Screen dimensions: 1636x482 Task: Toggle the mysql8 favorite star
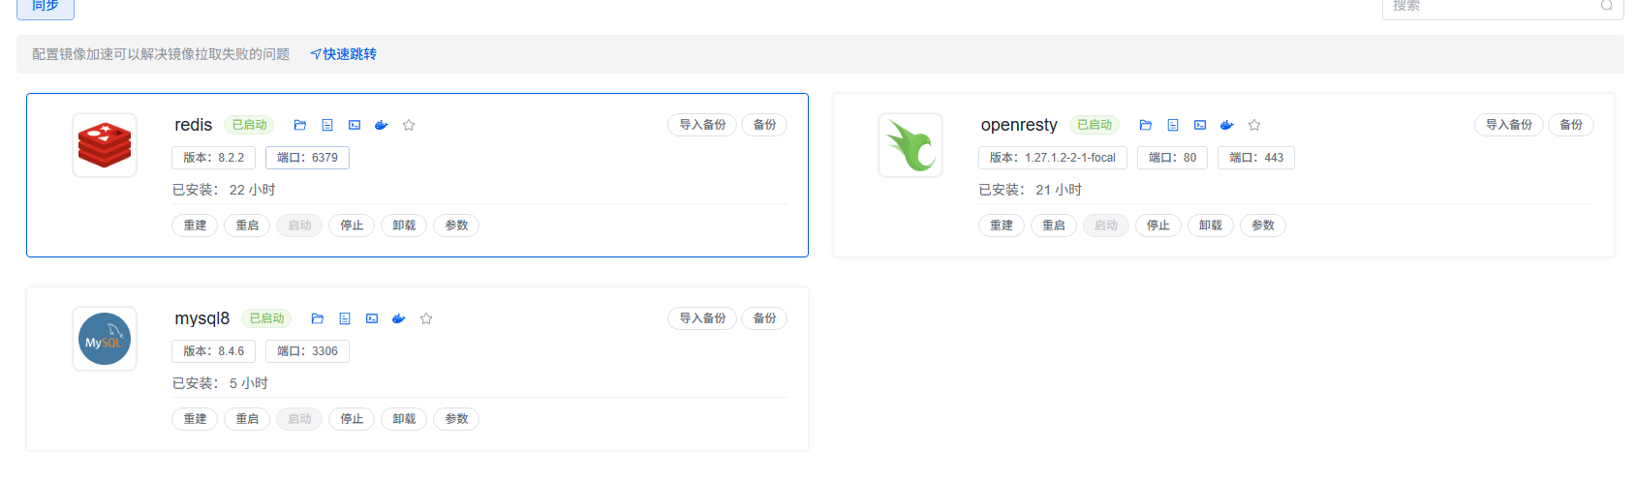pyautogui.click(x=426, y=318)
